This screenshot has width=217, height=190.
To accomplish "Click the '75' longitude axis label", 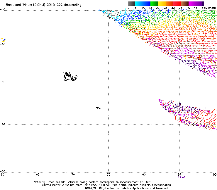I will pyautogui.click(x=108, y=175).
